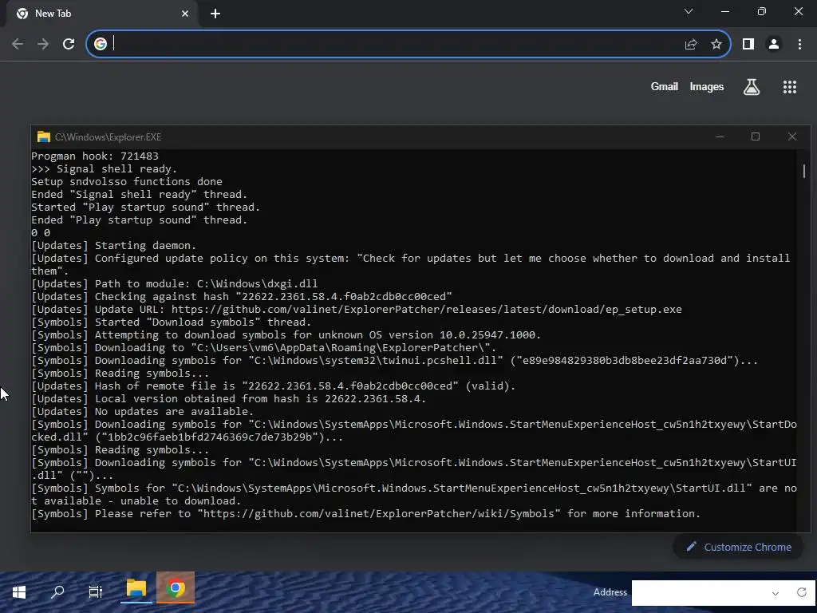Minimize the Explorer.EXE console window
Viewport: 817px width, 613px height.
[x=720, y=136]
